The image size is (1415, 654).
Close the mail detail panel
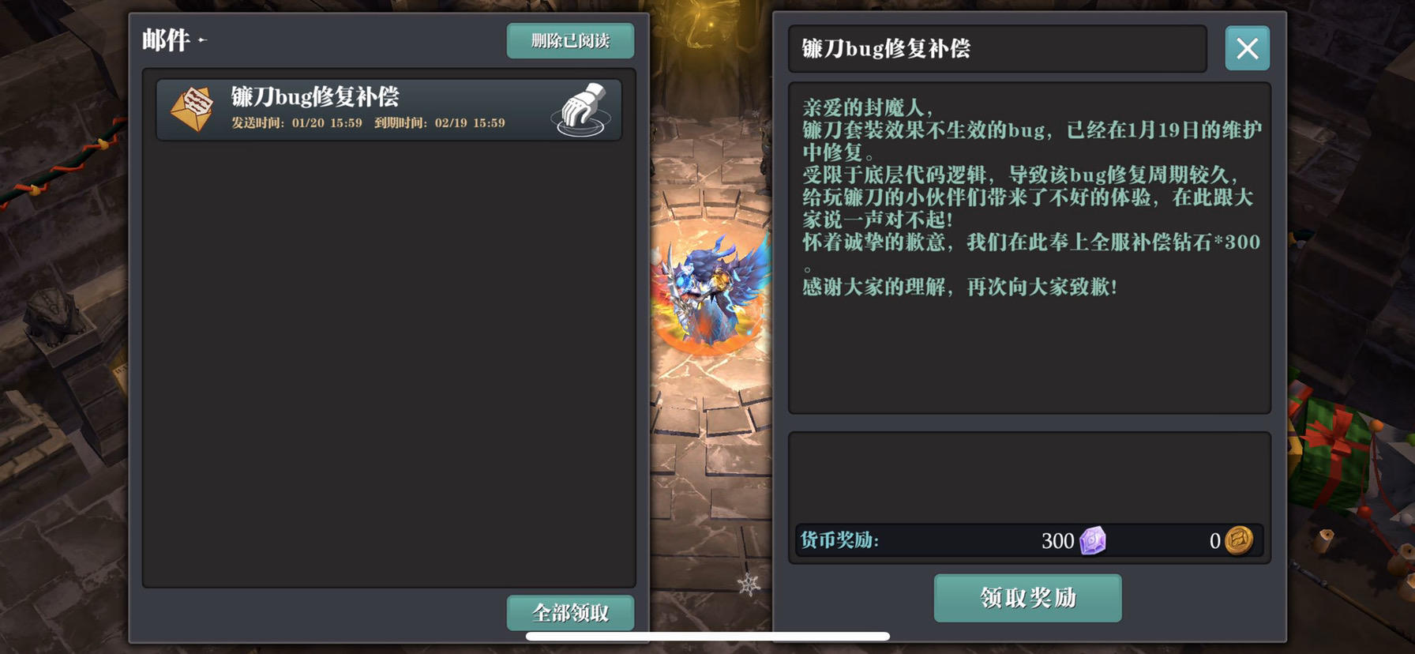pos(1247,49)
